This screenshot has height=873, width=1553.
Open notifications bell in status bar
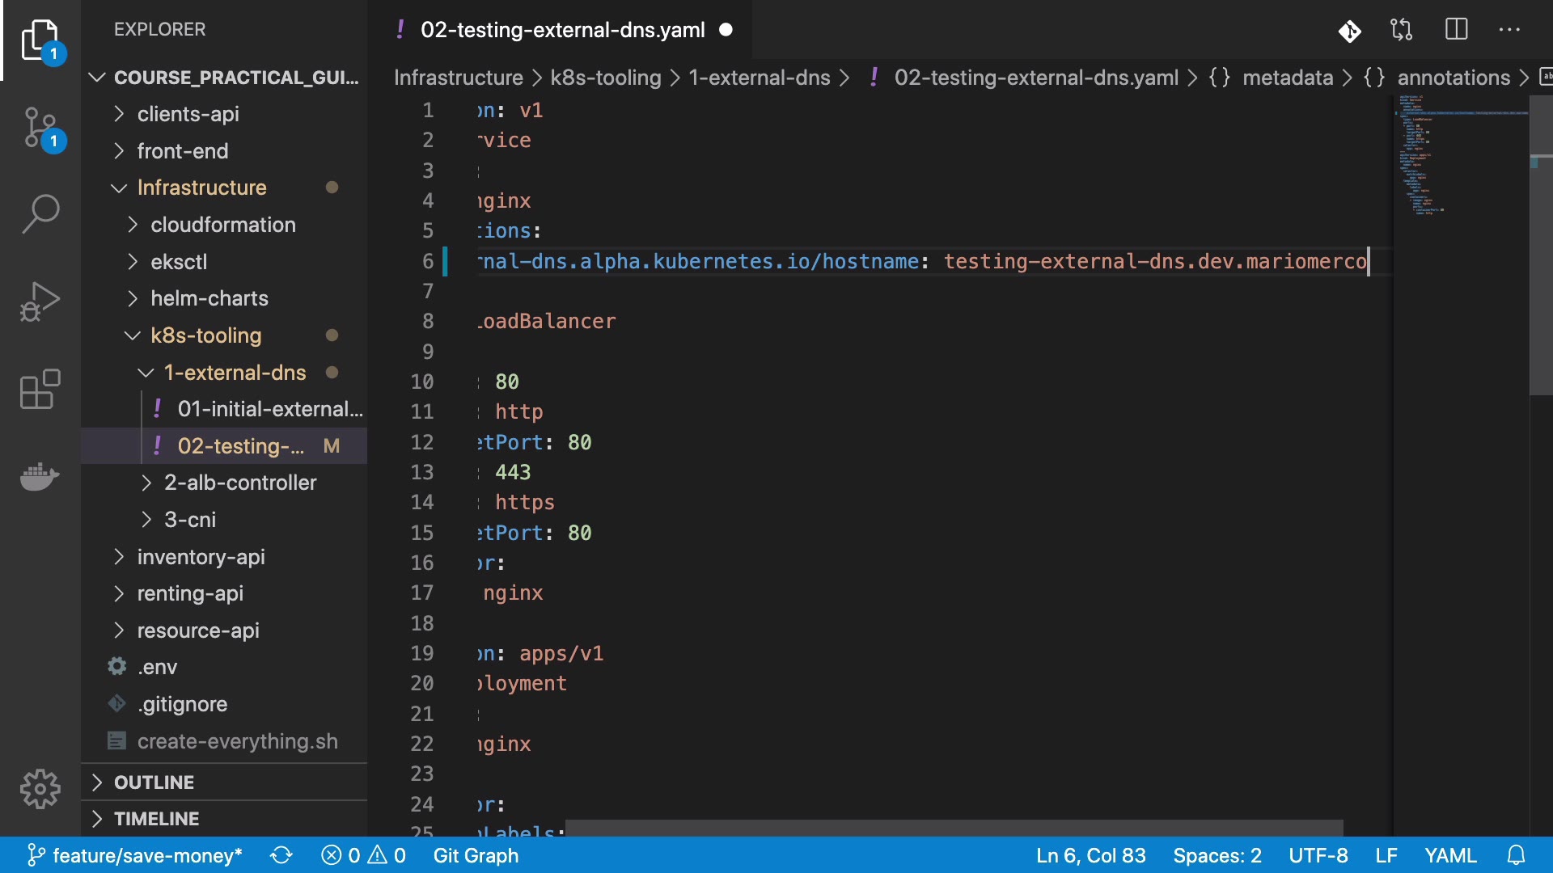pos(1517,855)
